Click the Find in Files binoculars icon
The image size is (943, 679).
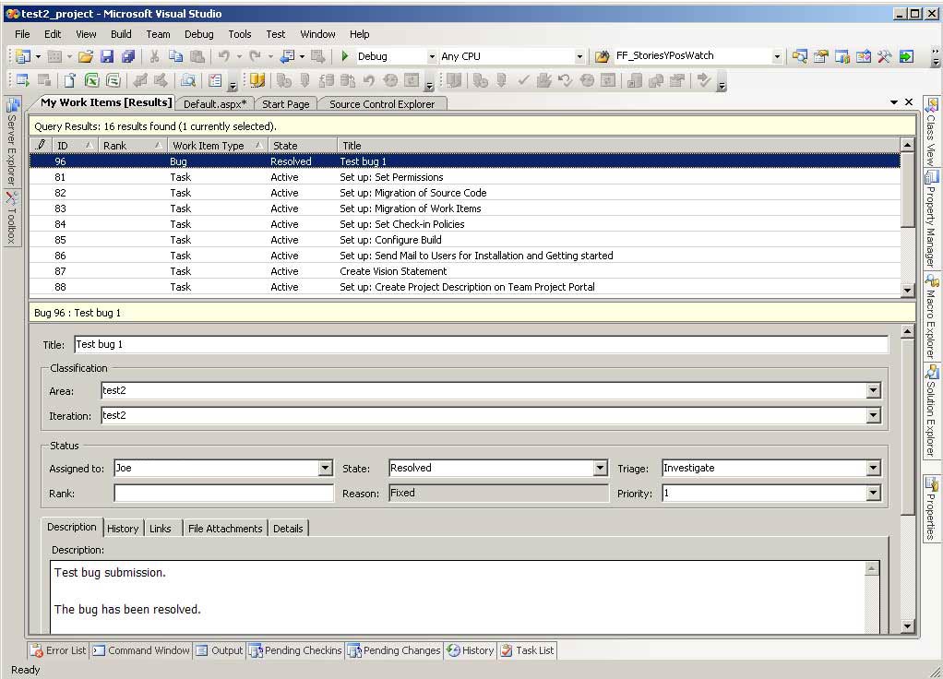click(602, 56)
